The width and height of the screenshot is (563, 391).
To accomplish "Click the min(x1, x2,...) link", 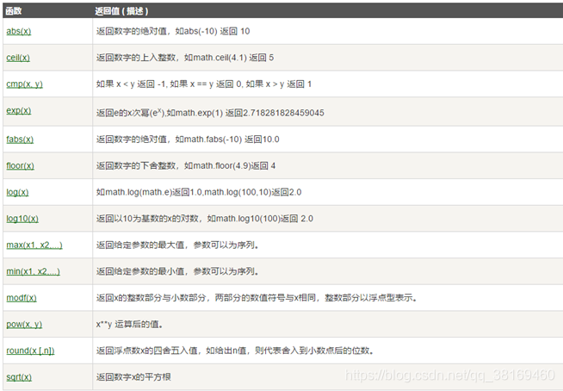I will click(33, 271).
